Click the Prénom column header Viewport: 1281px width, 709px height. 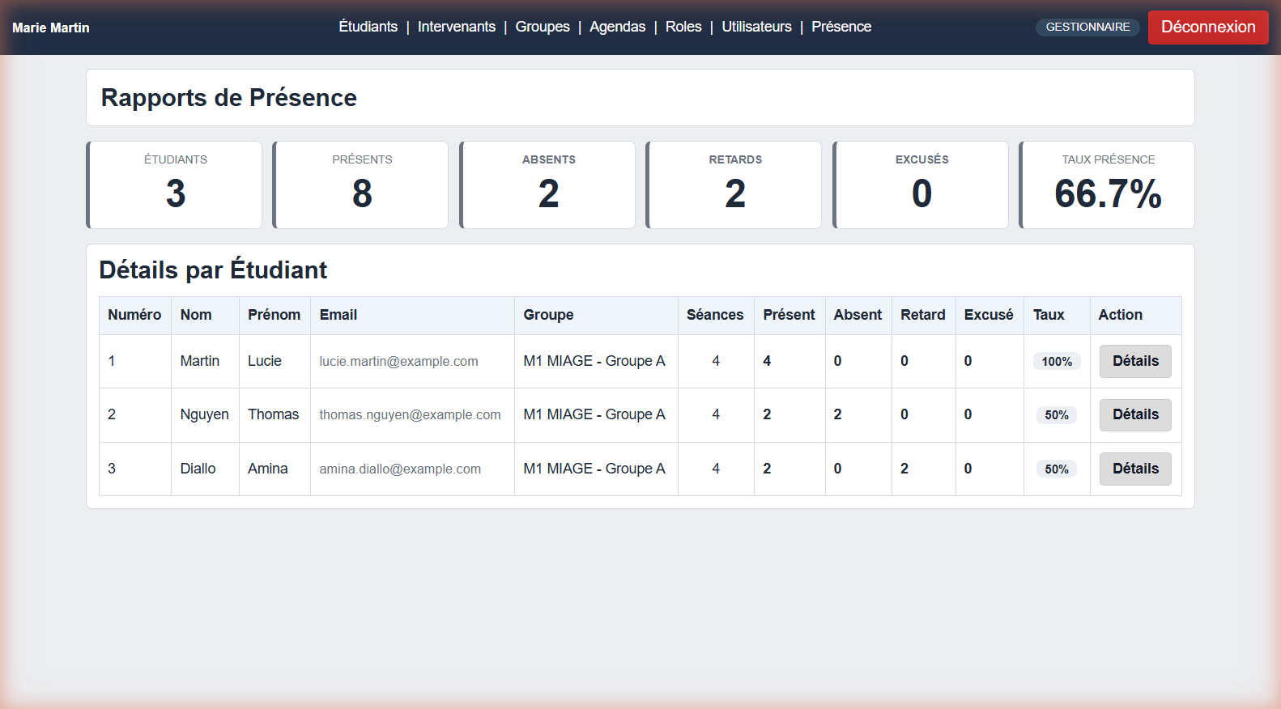click(x=274, y=315)
